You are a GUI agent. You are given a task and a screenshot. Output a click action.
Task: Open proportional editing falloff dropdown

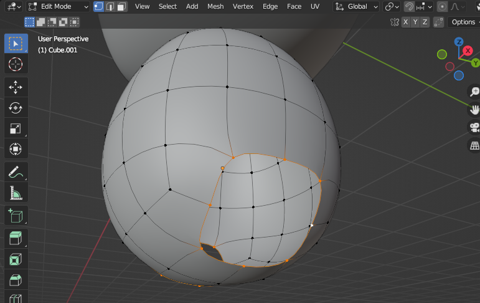pyautogui.click(x=458, y=6)
